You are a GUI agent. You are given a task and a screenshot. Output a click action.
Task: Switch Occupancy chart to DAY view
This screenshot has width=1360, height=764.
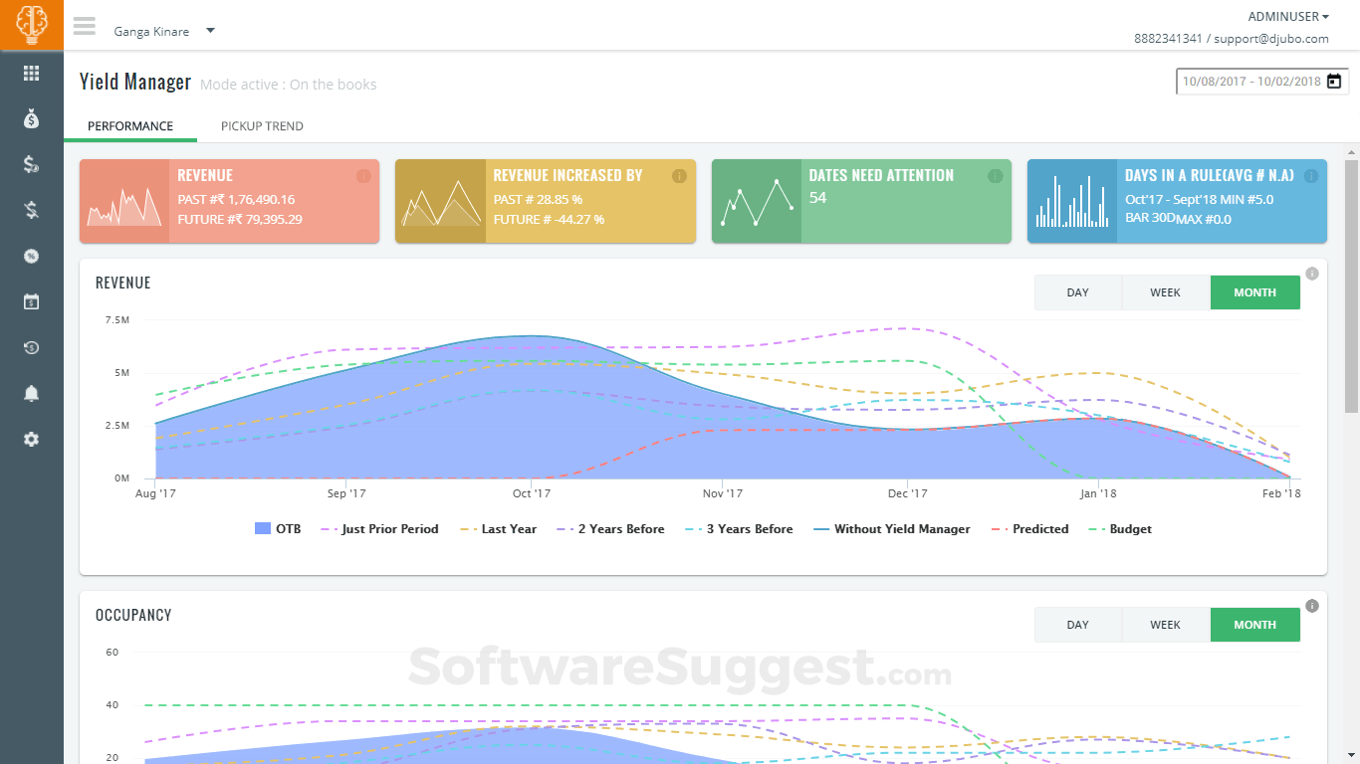coord(1077,624)
